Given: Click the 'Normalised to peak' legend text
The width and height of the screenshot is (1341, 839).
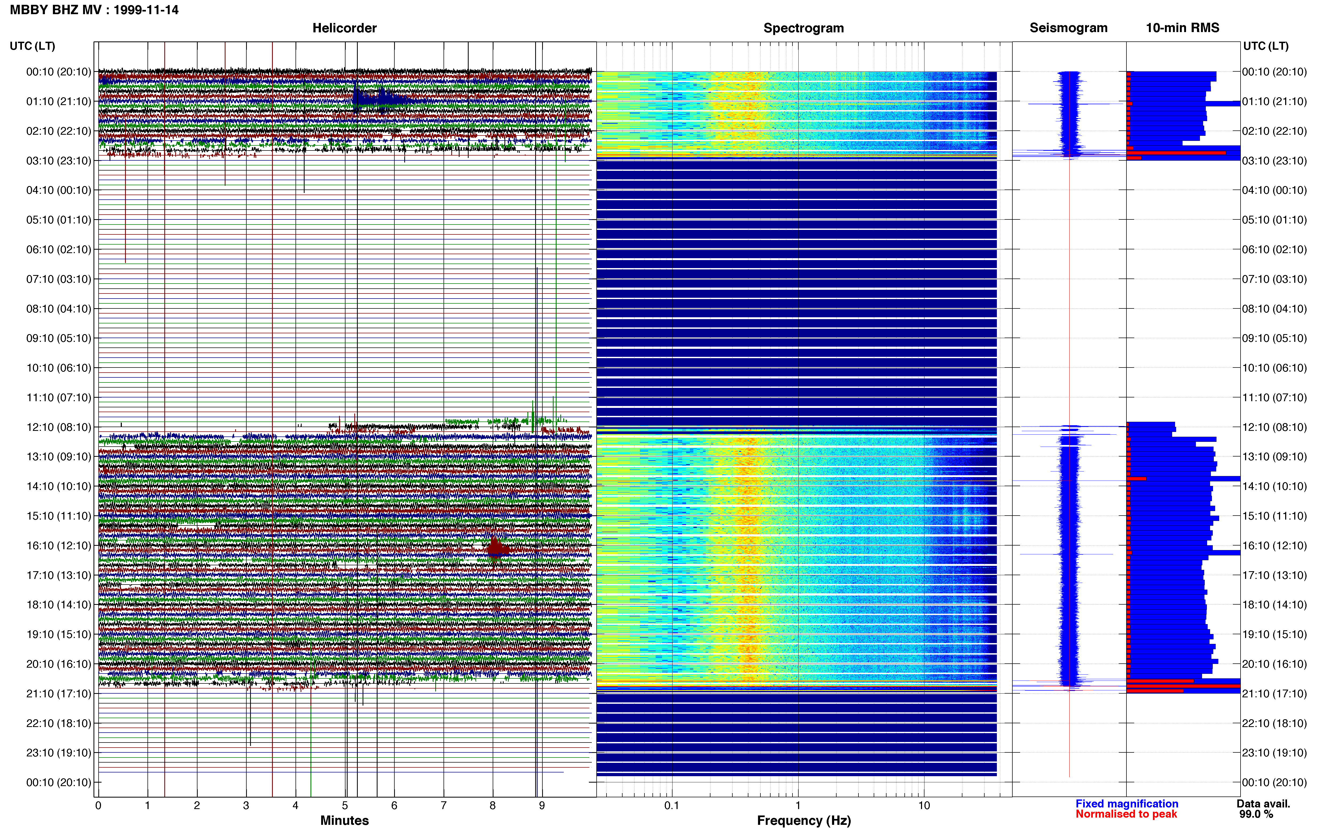Looking at the screenshot, I should tap(1126, 814).
